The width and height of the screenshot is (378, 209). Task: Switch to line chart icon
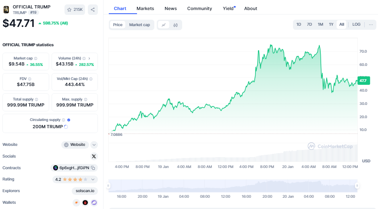point(164,25)
